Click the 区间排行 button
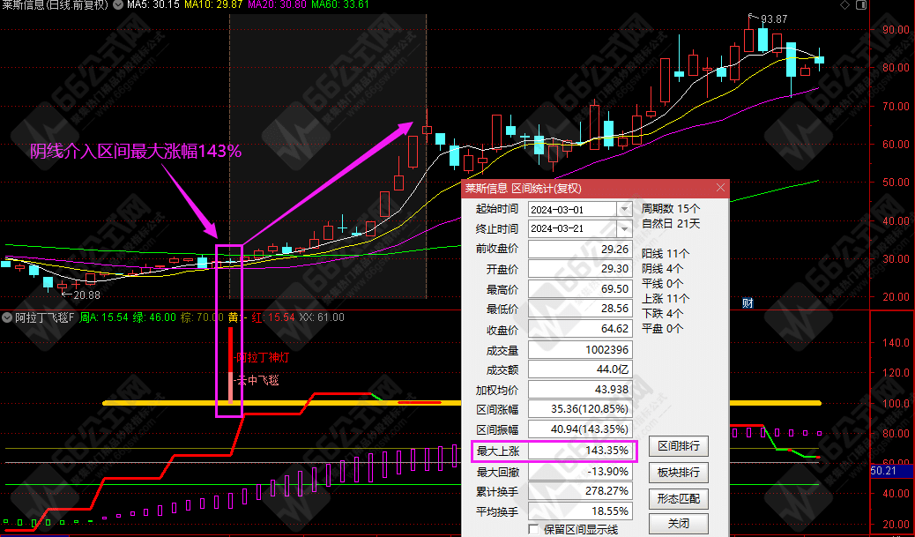The image size is (915, 537). point(679,446)
